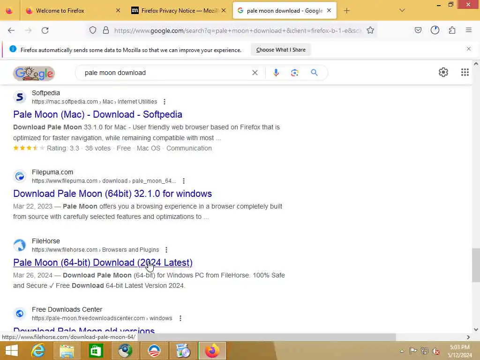The width and height of the screenshot is (480, 360).
Task: Close the Firefox Privacy Notice tab
Action: 224,10
